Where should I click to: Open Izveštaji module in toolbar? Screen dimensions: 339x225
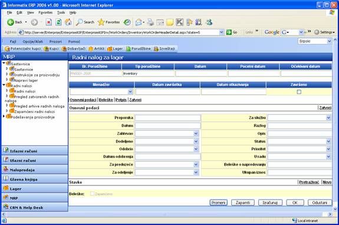(x=164, y=49)
